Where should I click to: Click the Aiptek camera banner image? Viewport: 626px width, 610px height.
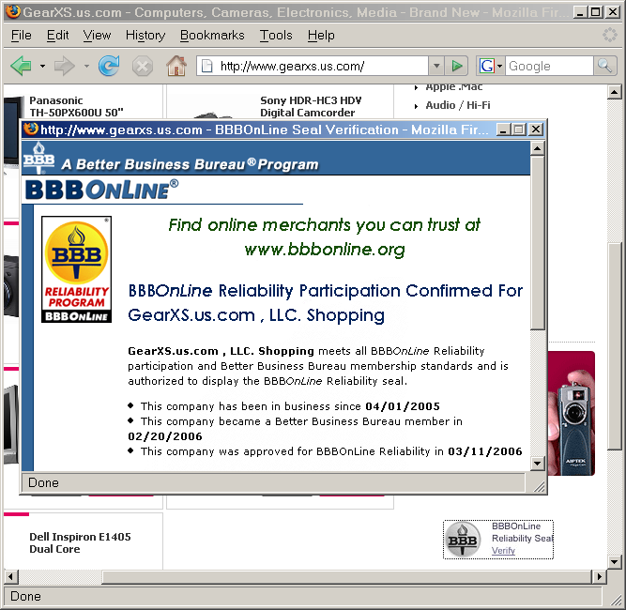tap(572, 413)
